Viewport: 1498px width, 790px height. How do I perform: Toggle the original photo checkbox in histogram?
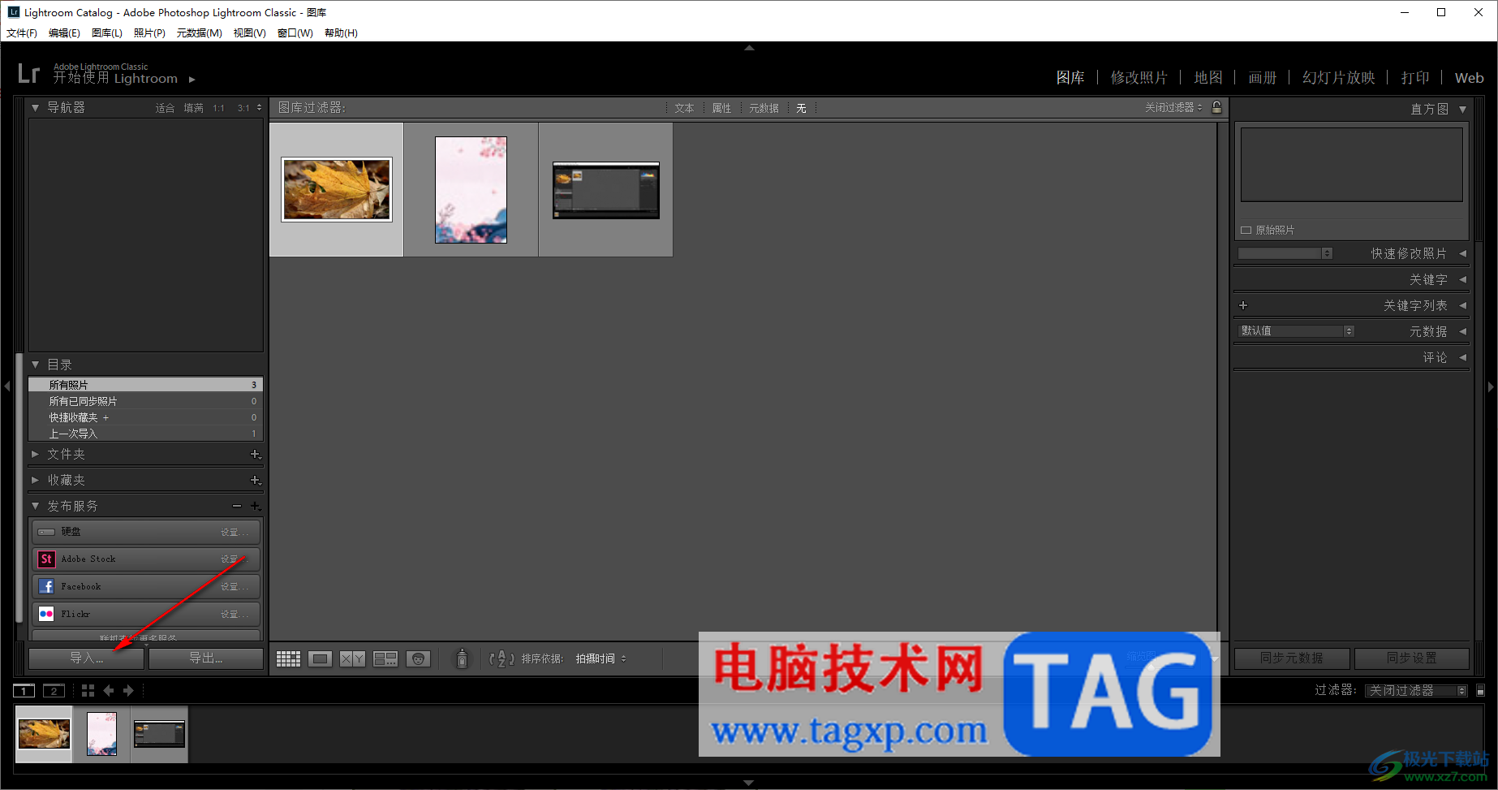coord(1246,230)
